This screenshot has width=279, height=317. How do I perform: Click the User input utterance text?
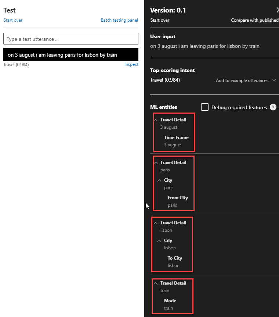(205, 46)
